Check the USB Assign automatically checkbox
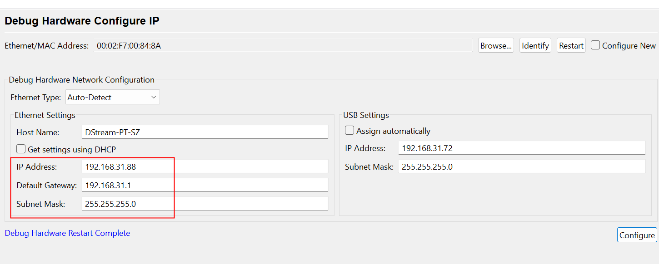Image resolution: width=659 pixels, height=264 pixels. (349, 131)
